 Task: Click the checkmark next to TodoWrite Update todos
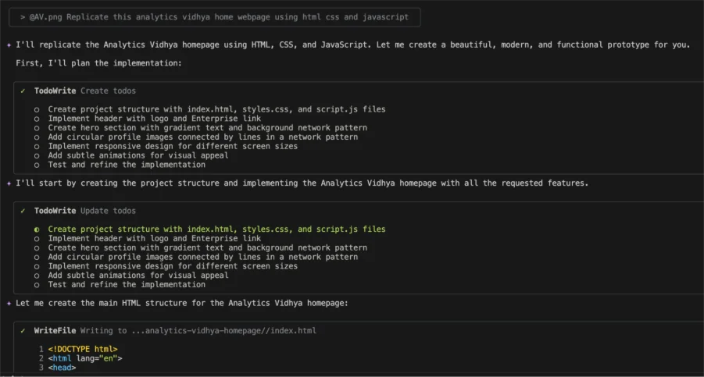[23, 211]
